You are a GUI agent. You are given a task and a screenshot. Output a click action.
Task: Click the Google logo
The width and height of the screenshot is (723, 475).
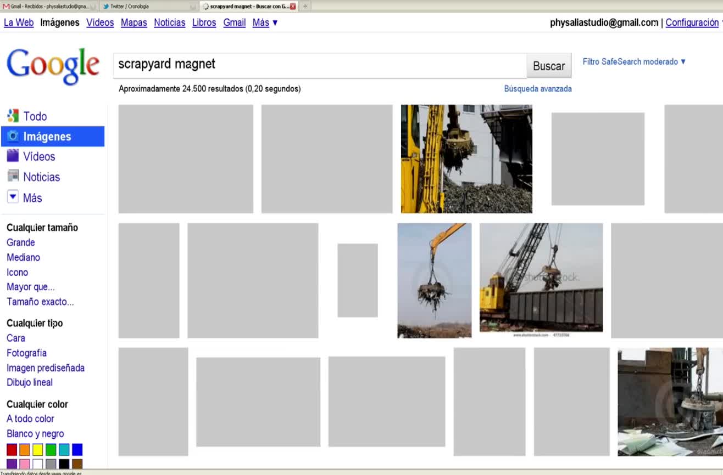coord(53,66)
